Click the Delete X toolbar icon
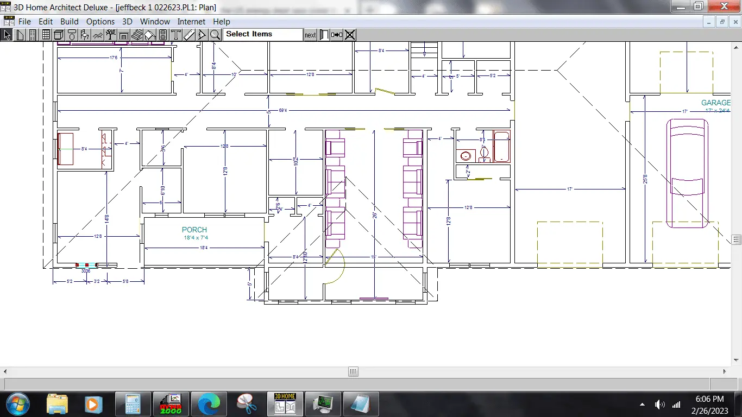The image size is (742, 417). pyautogui.click(x=350, y=35)
